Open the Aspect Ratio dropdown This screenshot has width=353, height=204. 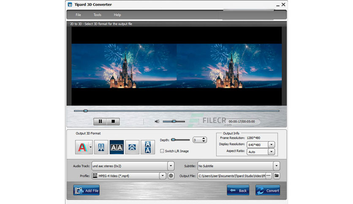click(x=271, y=152)
